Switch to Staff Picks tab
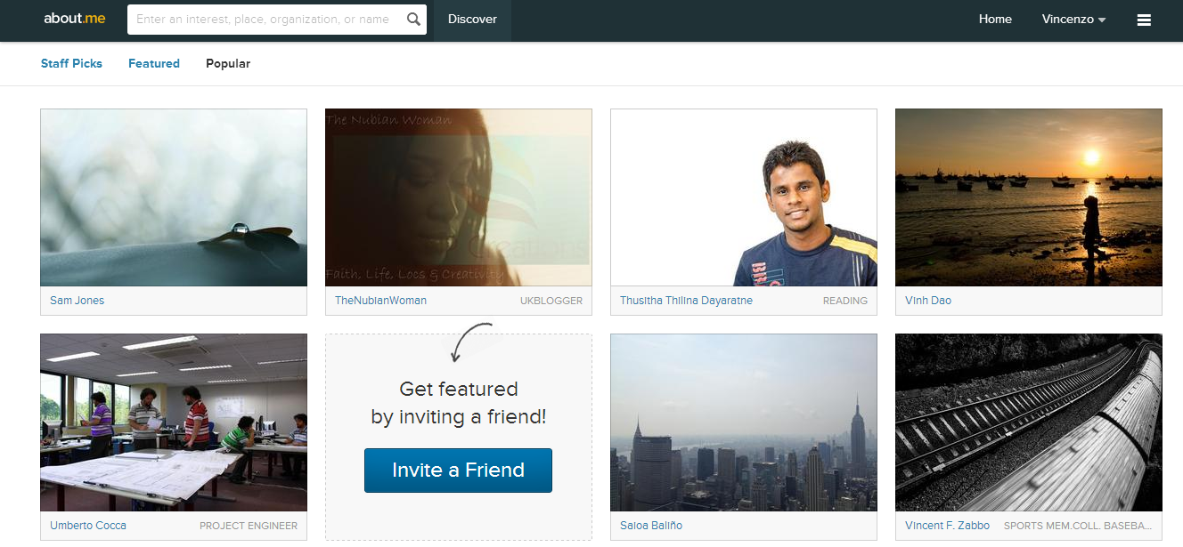Screen dimensions: 1183x547 click(x=71, y=64)
